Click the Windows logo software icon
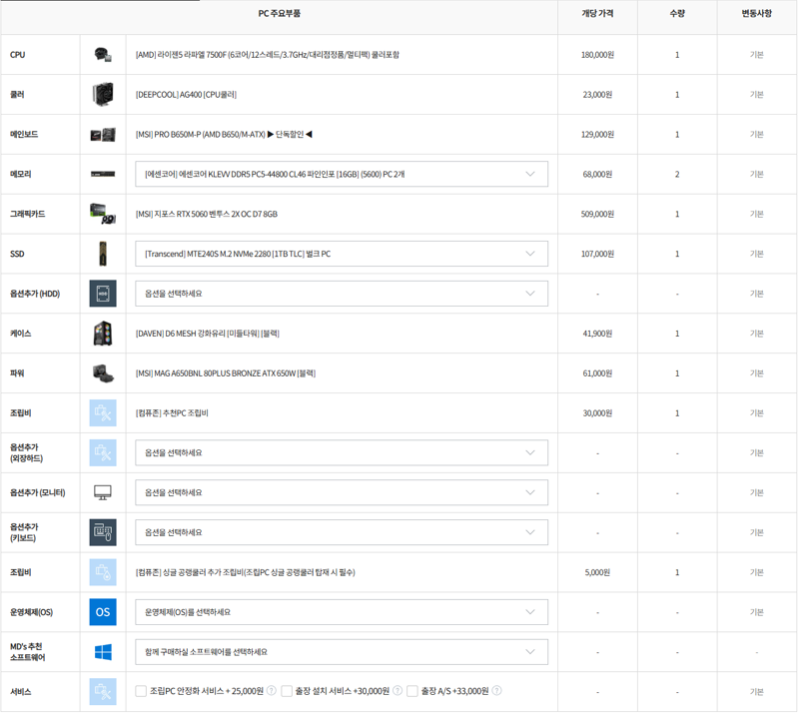The image size is (799, 715). [103, 652]
